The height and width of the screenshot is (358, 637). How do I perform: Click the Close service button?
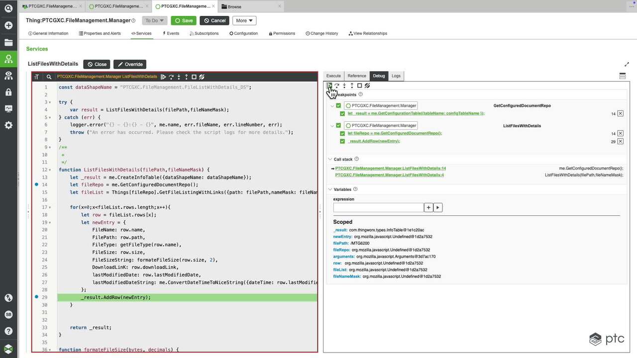[x=97, y=64]
